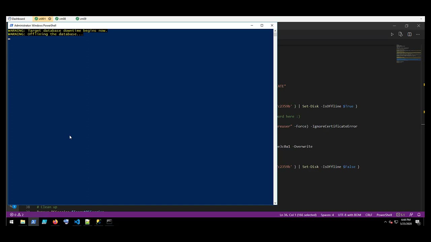The image size is (431, 242).
Task: Open PowerShell ISE from taskbar
Action: (44, 222)
